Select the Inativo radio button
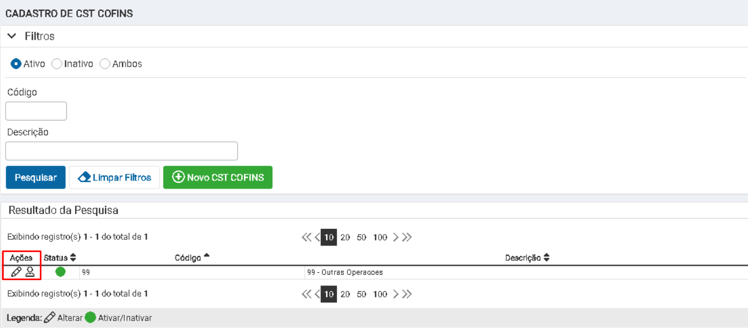Viewport: 748px width, 328px height. pyautogui.click(x=57, y=64)
